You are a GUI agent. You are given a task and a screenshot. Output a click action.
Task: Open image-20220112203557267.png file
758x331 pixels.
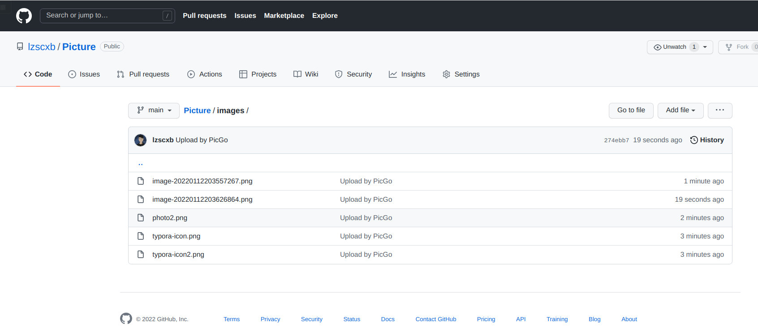coord(202,181)
